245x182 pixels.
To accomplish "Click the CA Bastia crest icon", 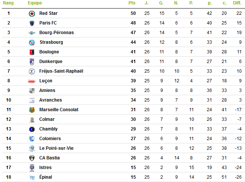I will click(32, 158).
